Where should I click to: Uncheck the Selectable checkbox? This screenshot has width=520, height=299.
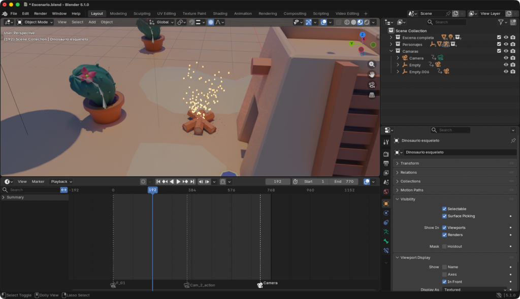(x=444, y=209)
